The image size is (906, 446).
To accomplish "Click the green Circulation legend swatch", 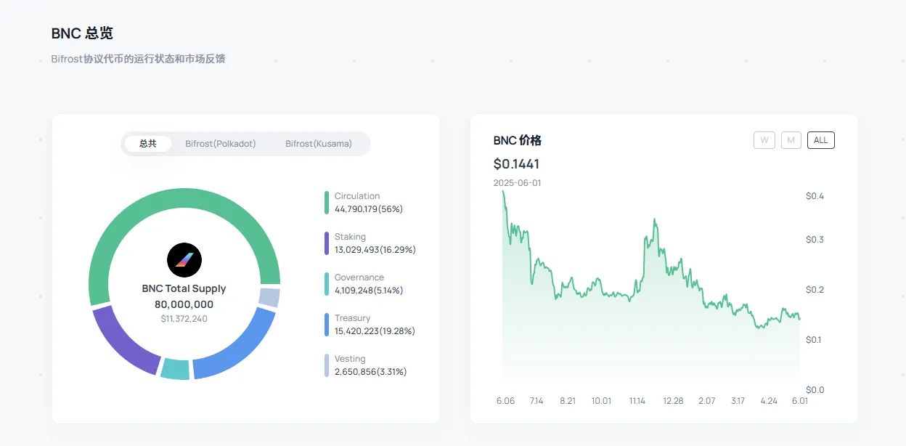I will [x=327, y=203].
